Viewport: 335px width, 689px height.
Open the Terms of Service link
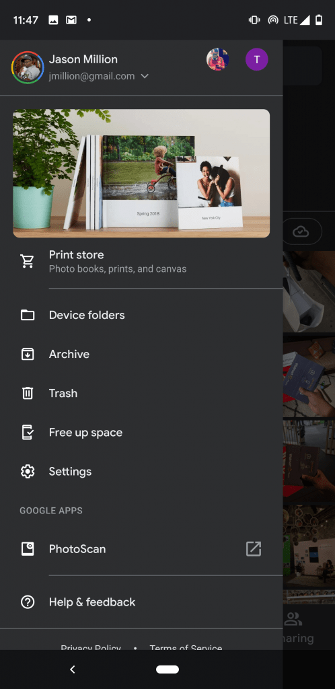[186, 647]
